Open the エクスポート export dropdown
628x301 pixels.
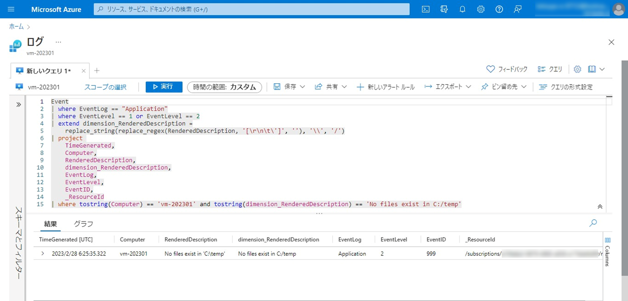(448, 87)
